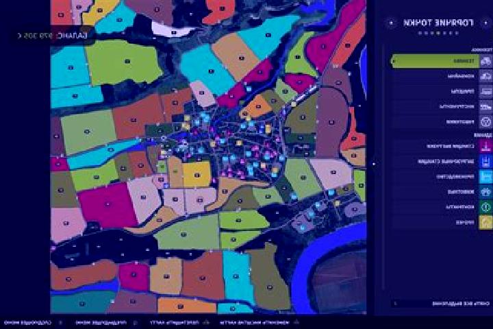This screenshot has width=493, height=329.
Task: Select the Прицепы list entry
Action: [435, 91]
